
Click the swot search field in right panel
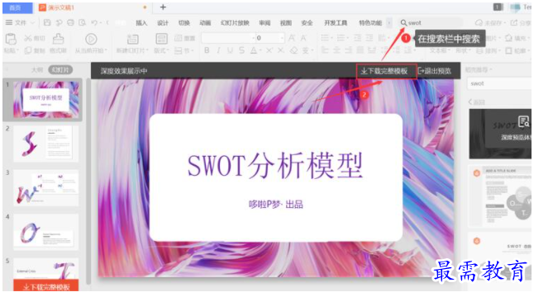click(x=499, y=83)
